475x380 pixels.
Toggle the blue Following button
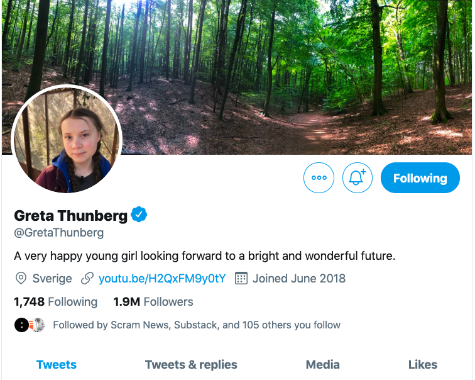coord(420,178)
